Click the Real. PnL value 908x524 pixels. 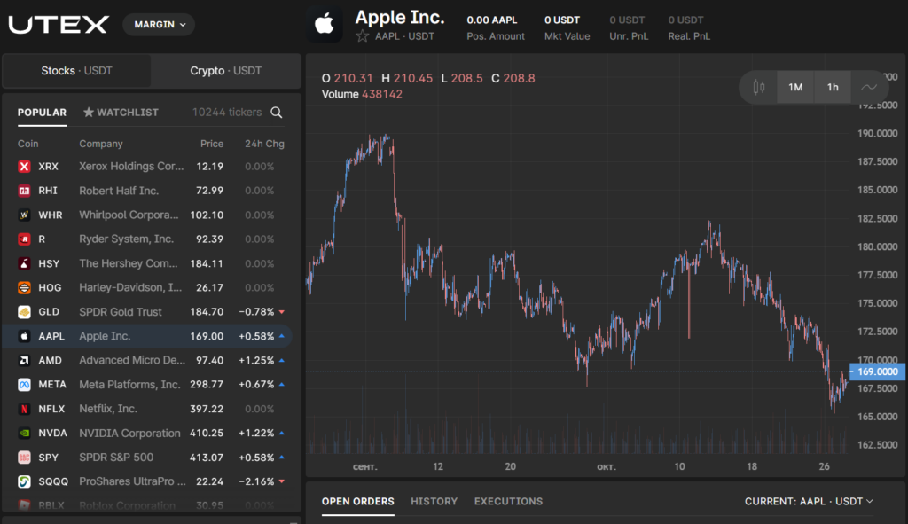685,20
